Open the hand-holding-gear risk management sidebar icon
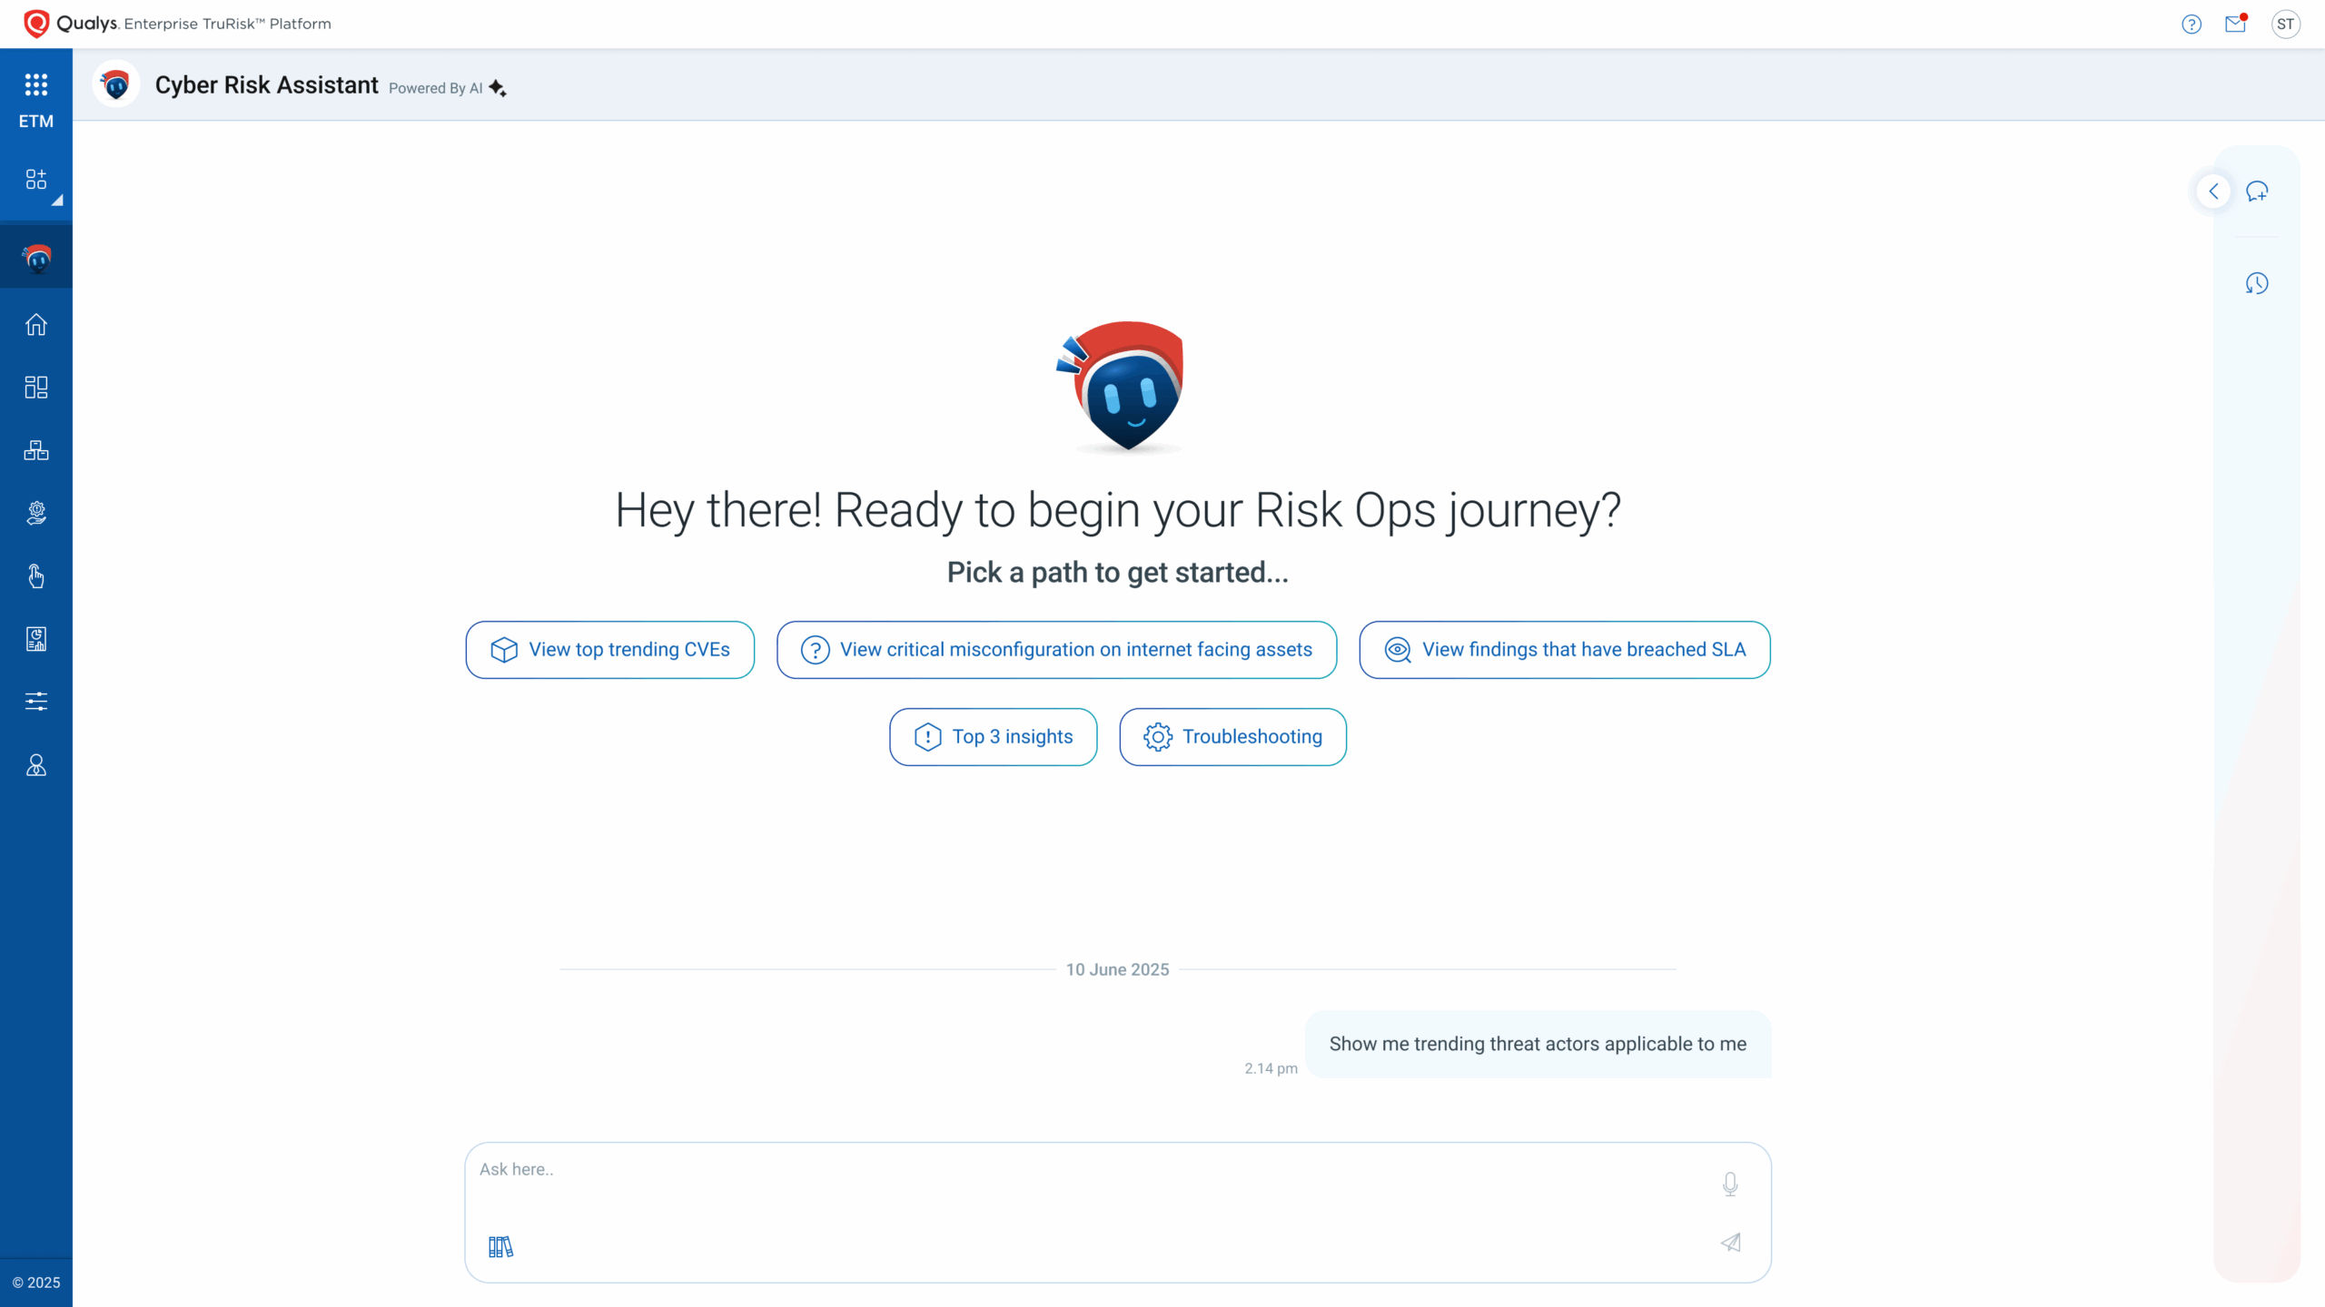This screenshot has height=1307, width=2325. point(36,513)
